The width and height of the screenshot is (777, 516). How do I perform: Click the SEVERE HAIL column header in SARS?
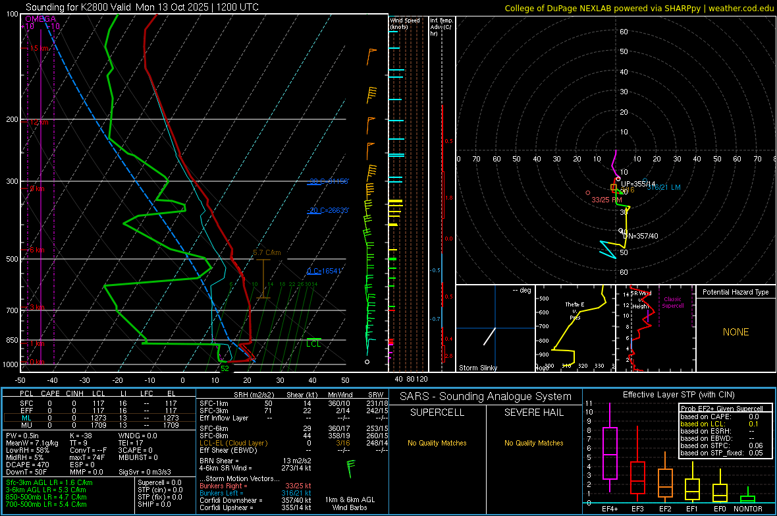pyautogui.click(x=533, y=413)
